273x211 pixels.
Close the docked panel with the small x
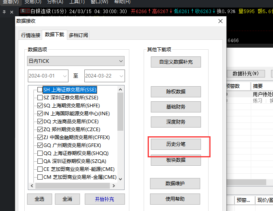coord(11,12)
